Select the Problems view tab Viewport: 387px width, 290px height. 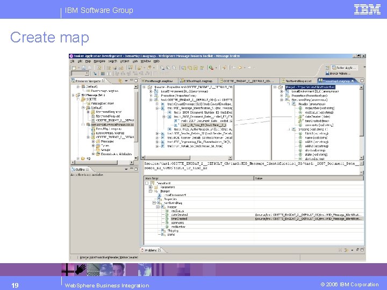(151, 250)
